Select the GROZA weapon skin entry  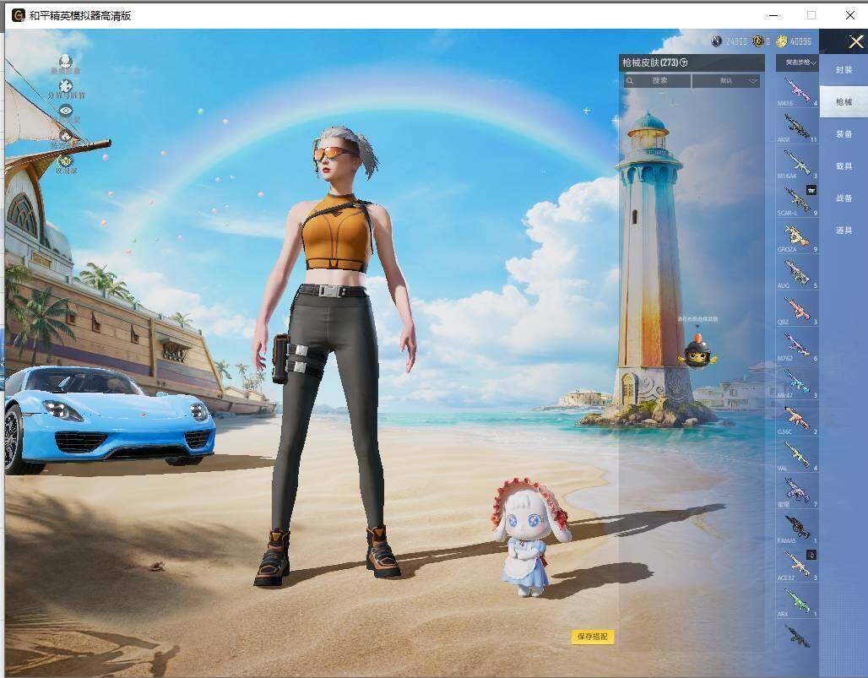click(x=797, y=237)
